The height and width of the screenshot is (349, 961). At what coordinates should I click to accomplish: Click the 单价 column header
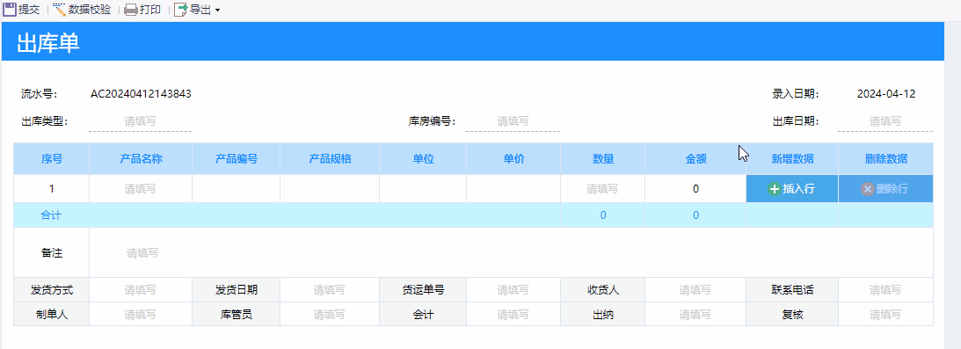[513, 158]
